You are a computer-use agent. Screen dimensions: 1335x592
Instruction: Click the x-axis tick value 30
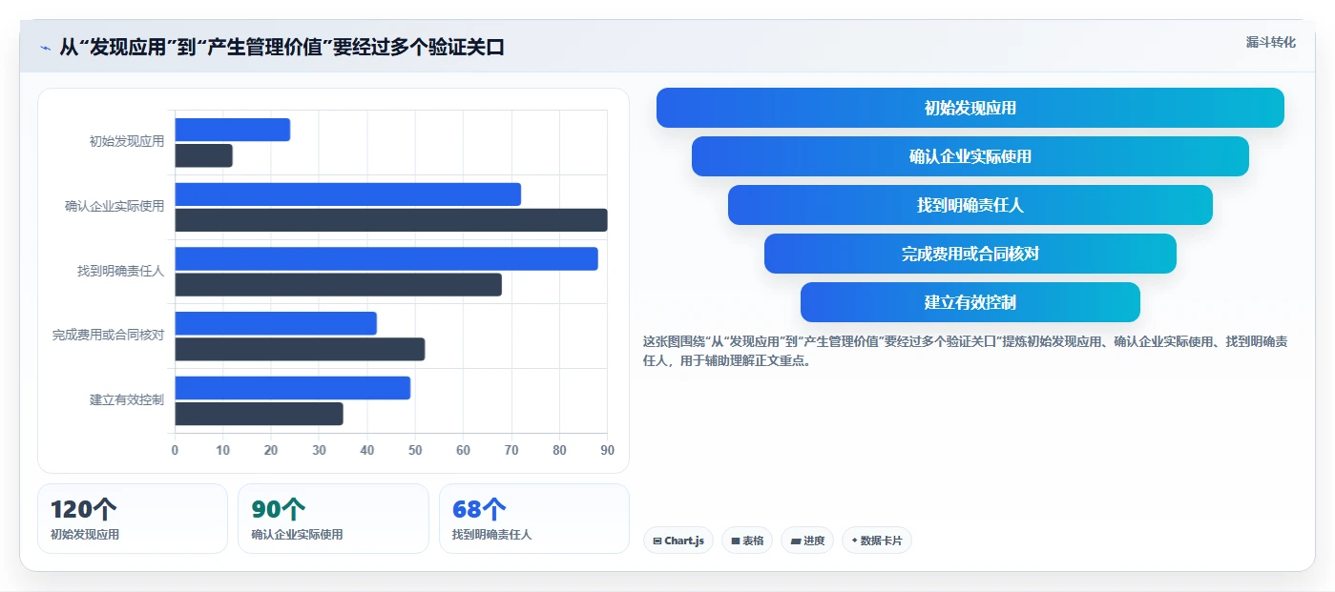[x=319, y=450]
